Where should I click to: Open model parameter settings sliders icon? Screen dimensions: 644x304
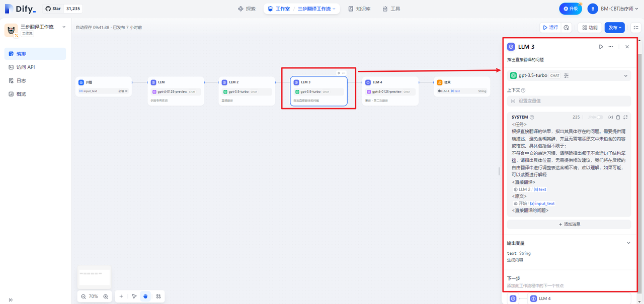pyautogui.click(x=566, y=75)
